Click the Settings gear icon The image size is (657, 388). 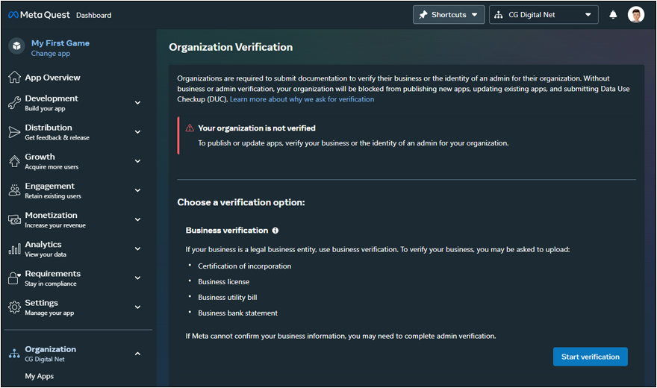tap(14, 307)
